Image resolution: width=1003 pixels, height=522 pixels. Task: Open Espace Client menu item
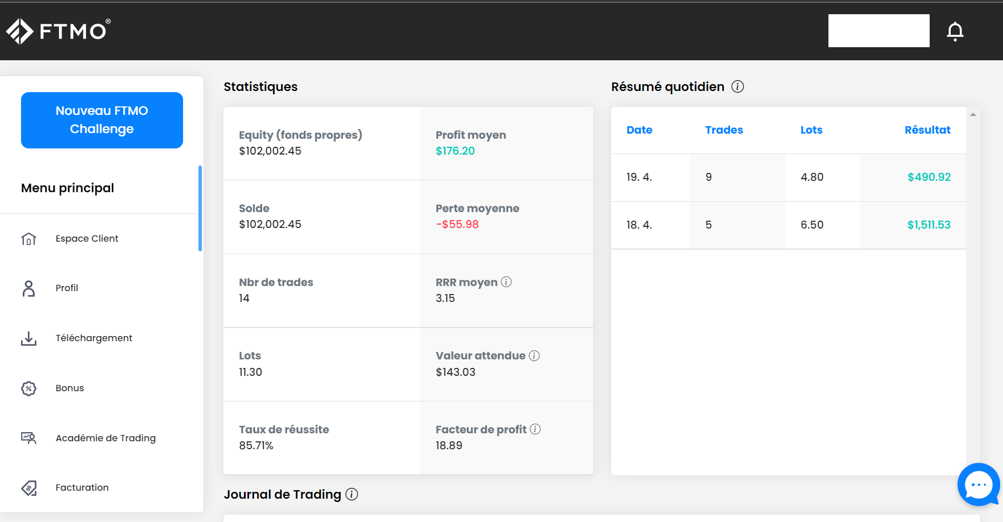pyautogui.click(x=87, y=239)
